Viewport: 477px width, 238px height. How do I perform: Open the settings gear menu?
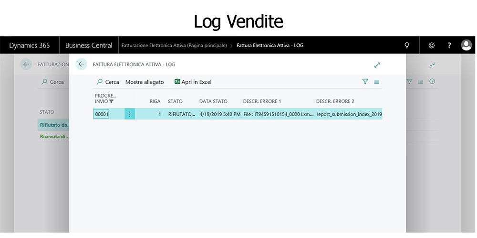(x=431, y=46)
